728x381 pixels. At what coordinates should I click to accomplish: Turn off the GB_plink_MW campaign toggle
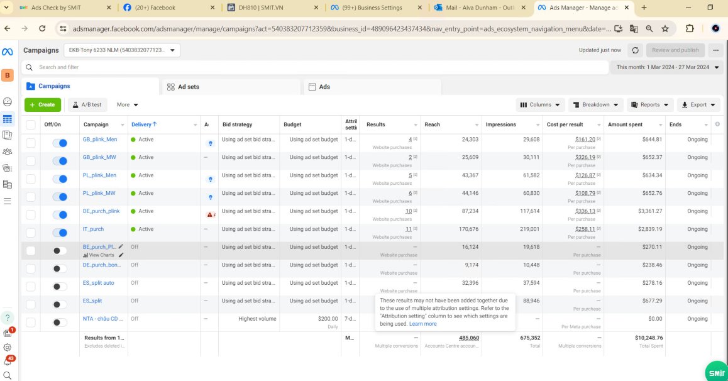click(60, 161)
